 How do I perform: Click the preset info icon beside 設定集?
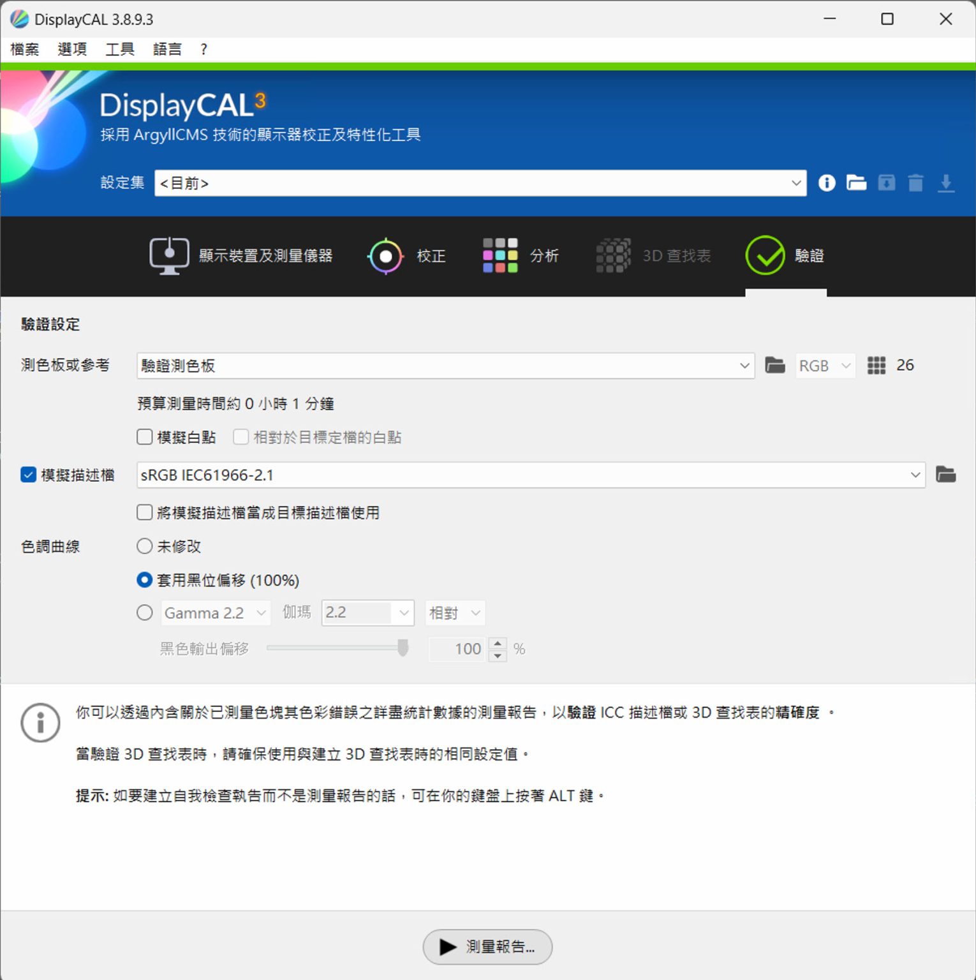coord(826,183)
